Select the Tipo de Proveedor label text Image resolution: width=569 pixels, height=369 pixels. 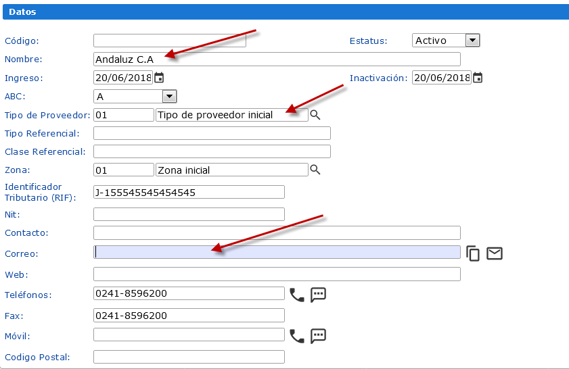(x=47, y=116)
